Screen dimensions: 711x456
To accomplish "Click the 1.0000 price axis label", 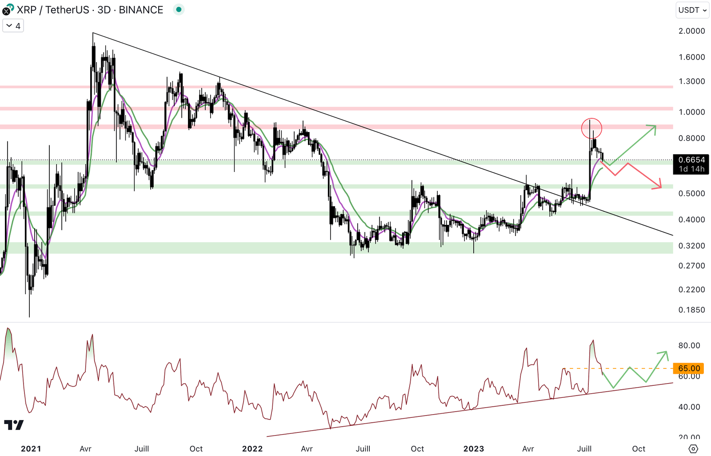I will tap(692, 112).
